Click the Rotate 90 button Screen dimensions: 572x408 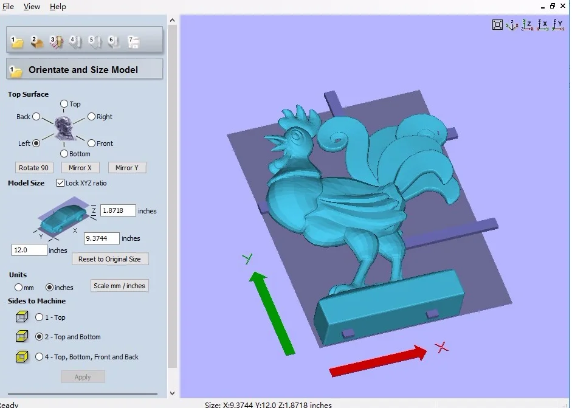pos(33,167)
